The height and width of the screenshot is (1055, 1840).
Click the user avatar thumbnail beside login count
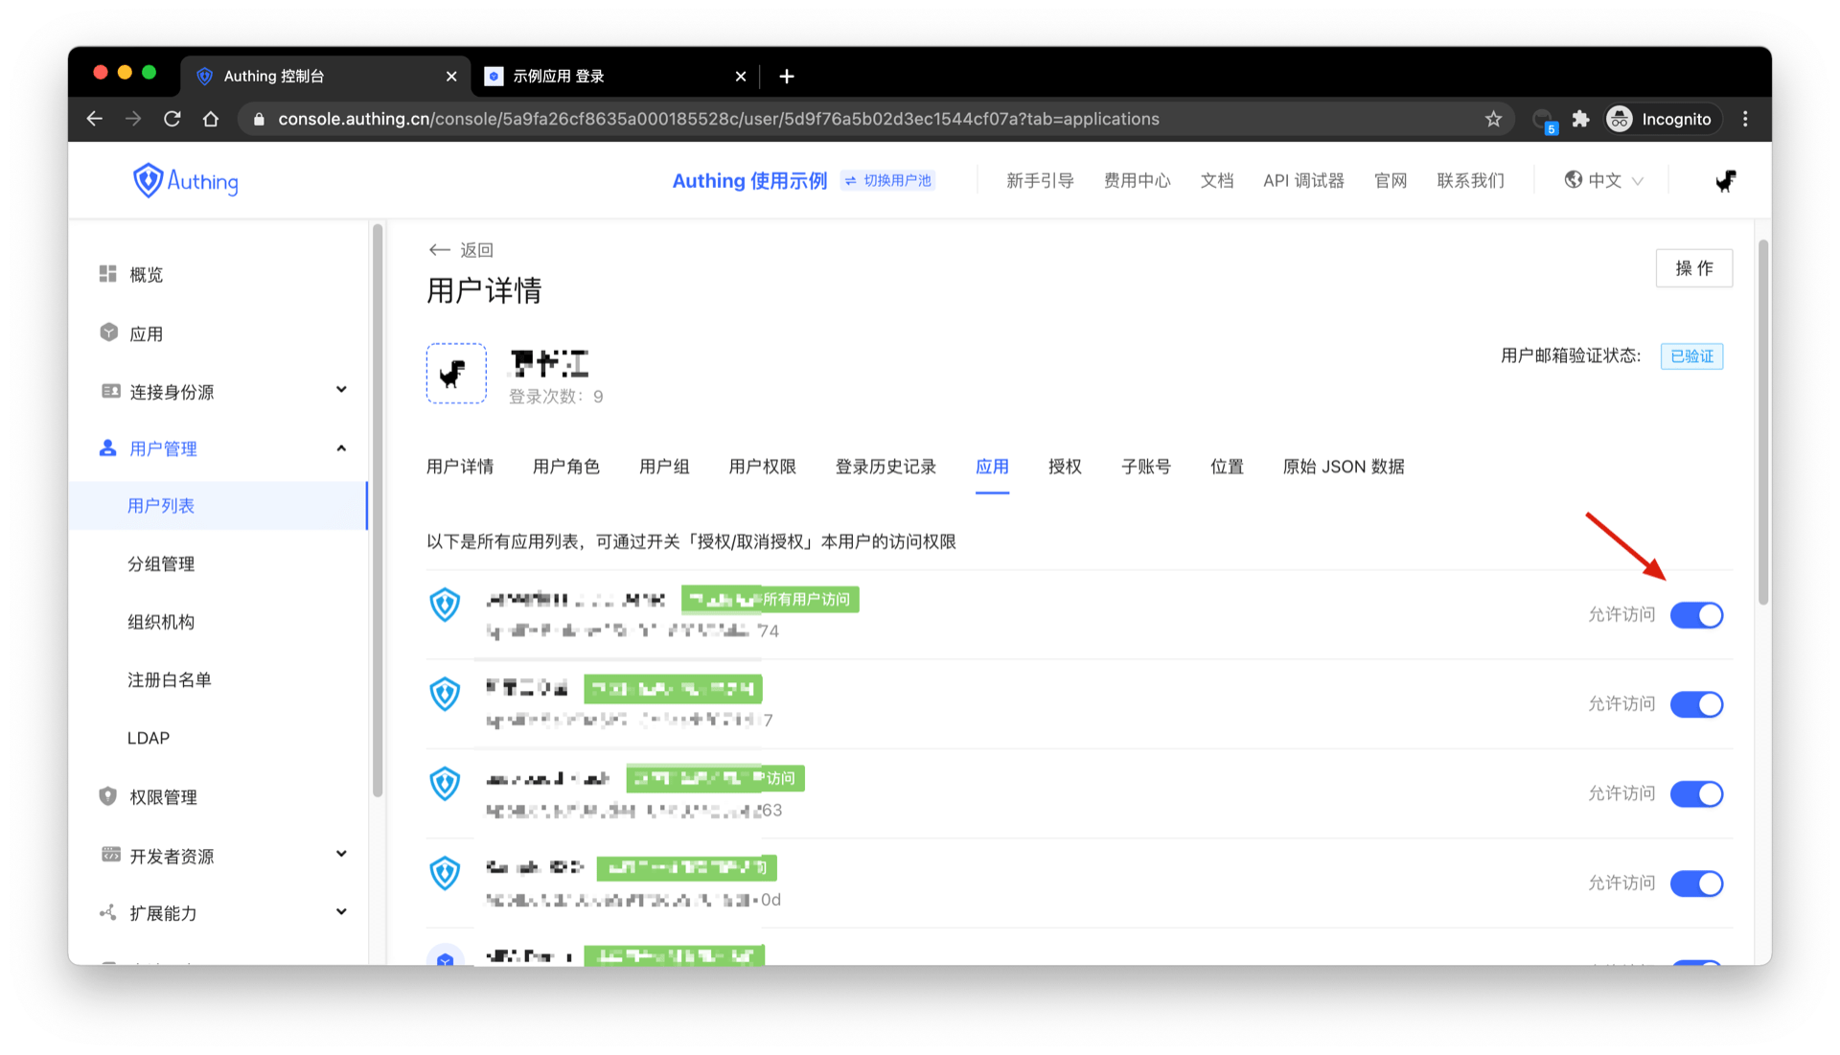coord(455,374)
